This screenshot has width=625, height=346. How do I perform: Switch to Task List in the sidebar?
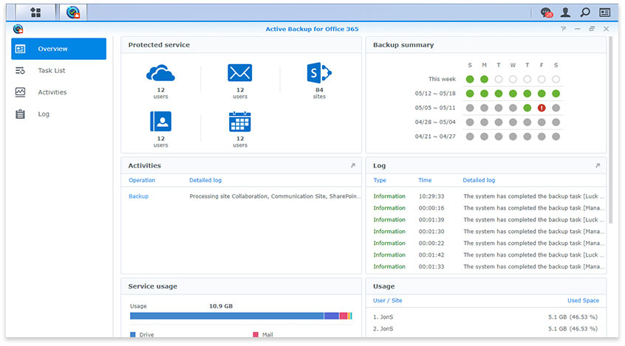point(58,71)
